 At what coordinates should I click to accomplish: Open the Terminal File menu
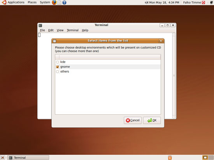42,30
